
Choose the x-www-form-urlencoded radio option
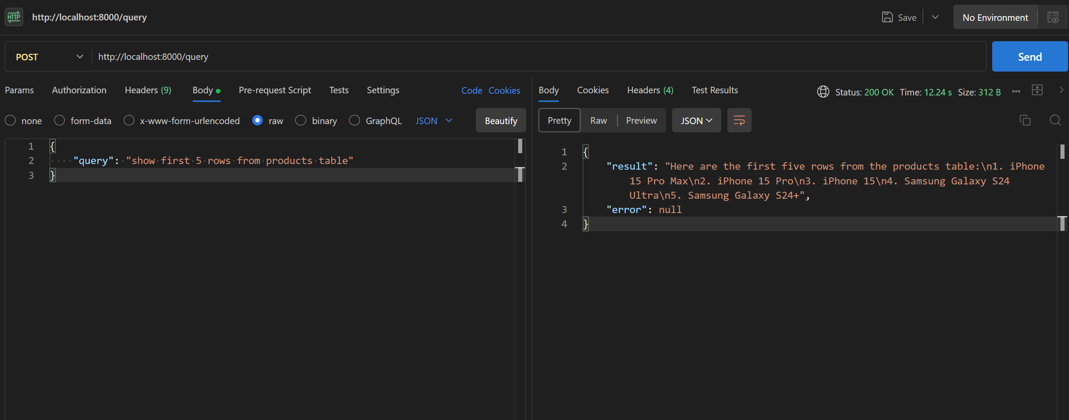129,121
